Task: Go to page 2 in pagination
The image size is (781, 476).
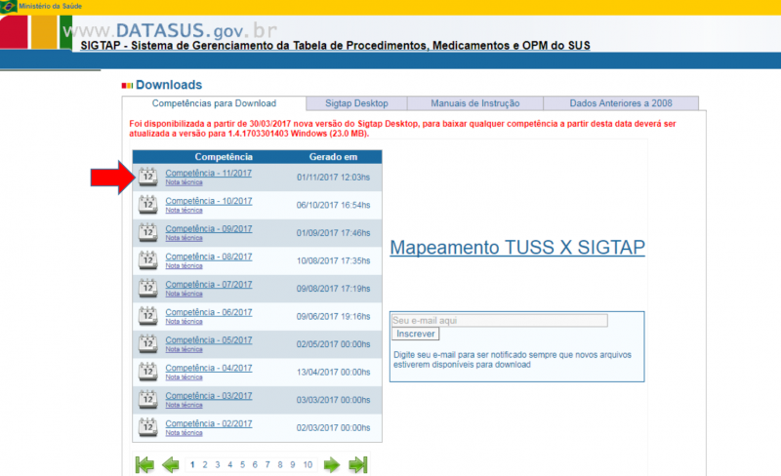Action: pyautogui.click(x=205, y=464)
